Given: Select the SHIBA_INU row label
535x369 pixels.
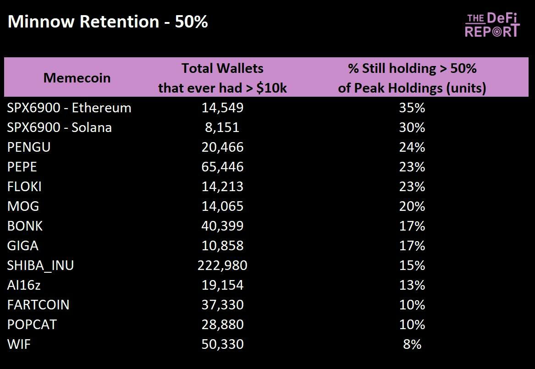Looking at the screenshot, I should click(x=40, y=265).
